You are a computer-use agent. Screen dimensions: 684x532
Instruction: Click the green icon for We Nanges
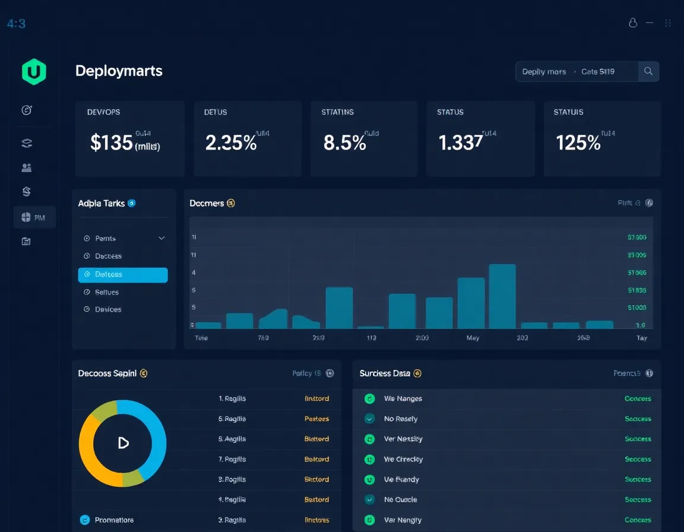point(369,398)
